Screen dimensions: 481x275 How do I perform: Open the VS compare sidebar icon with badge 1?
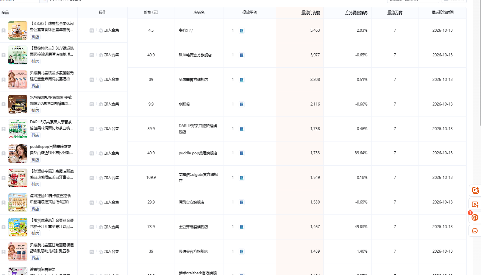pyautogui.click(x=475, y=218)
